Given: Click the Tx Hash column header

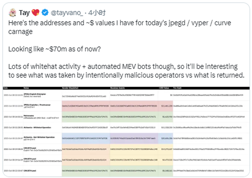Looking at the screenshot, I should coord(177,88).
